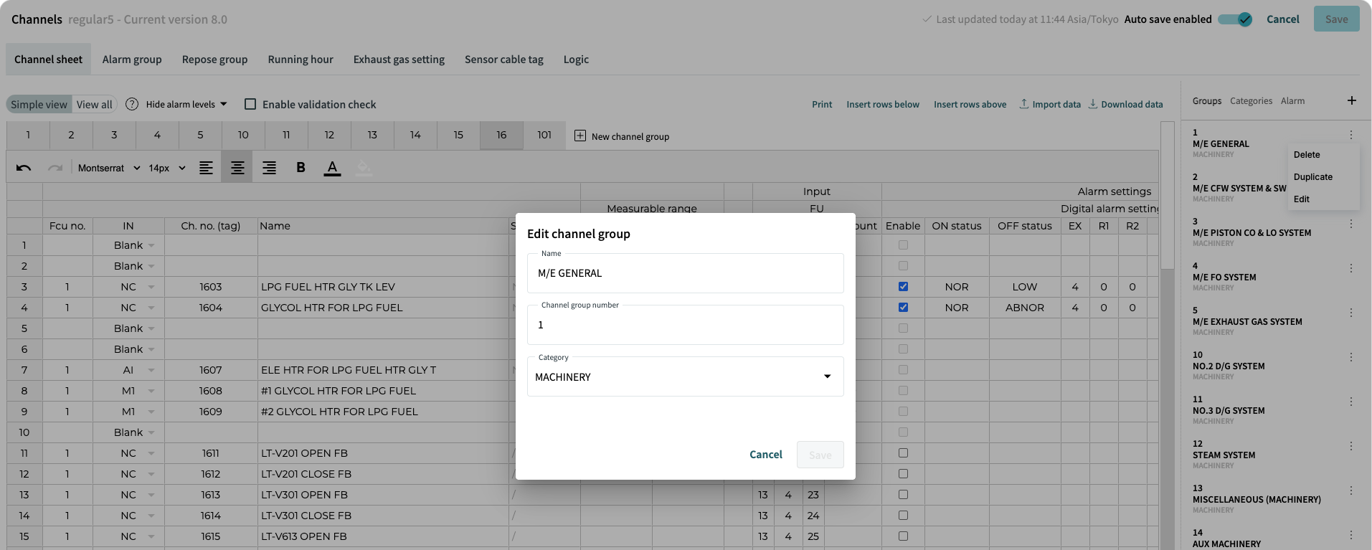Image resolution: width=1372 pixels, height=550 pixels.
Task: Click the Import data upload icon
Action: [1024, 104]
